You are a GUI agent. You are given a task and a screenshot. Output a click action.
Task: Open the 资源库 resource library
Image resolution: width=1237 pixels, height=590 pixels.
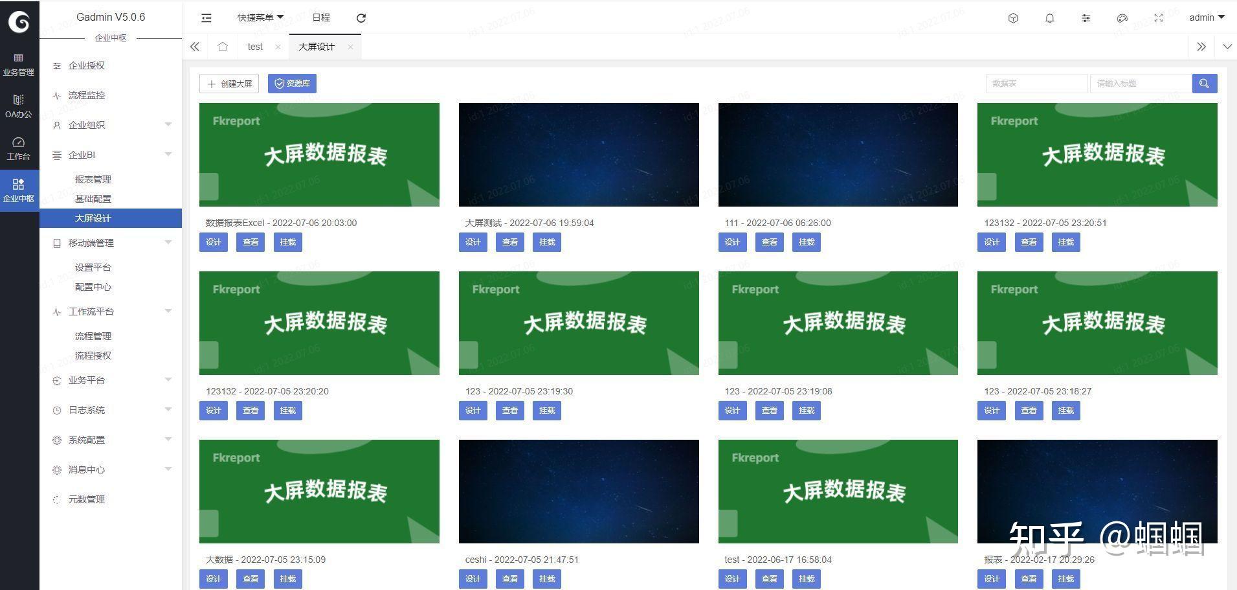293,83
